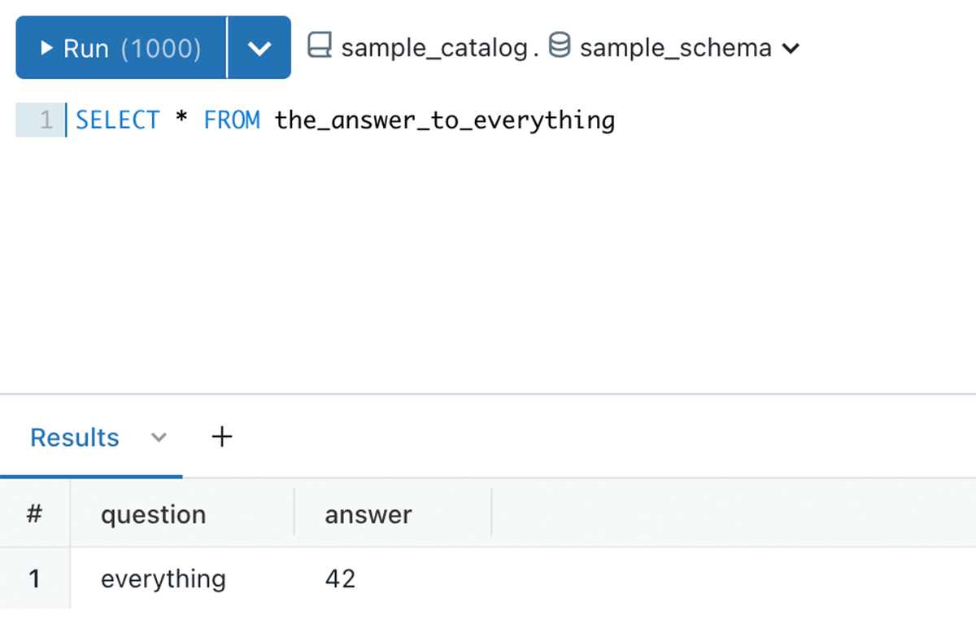Viewport: 976px width, 624px height.
Task: Place cursor on the_answer_to_everything table name
Action: pyautogui.click(x=445, y=120)
